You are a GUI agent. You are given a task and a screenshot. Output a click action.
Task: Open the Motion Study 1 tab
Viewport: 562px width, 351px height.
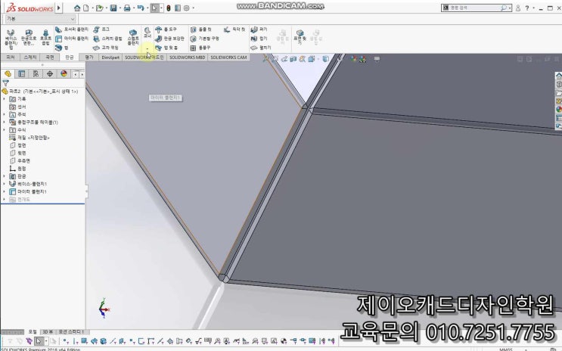pyautogui.click(x=71, y=331)
